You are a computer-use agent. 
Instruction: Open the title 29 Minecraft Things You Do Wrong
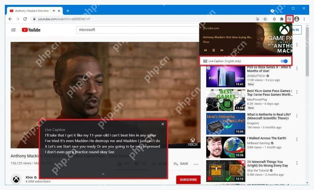[x=268, y=164]
